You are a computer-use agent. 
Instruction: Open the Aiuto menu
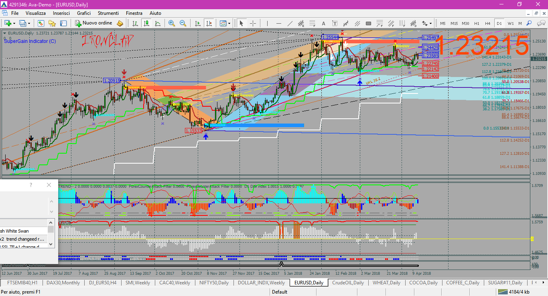(155, 13)
